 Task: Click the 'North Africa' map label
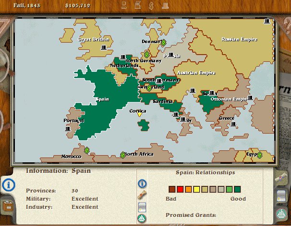pos(139,154)
